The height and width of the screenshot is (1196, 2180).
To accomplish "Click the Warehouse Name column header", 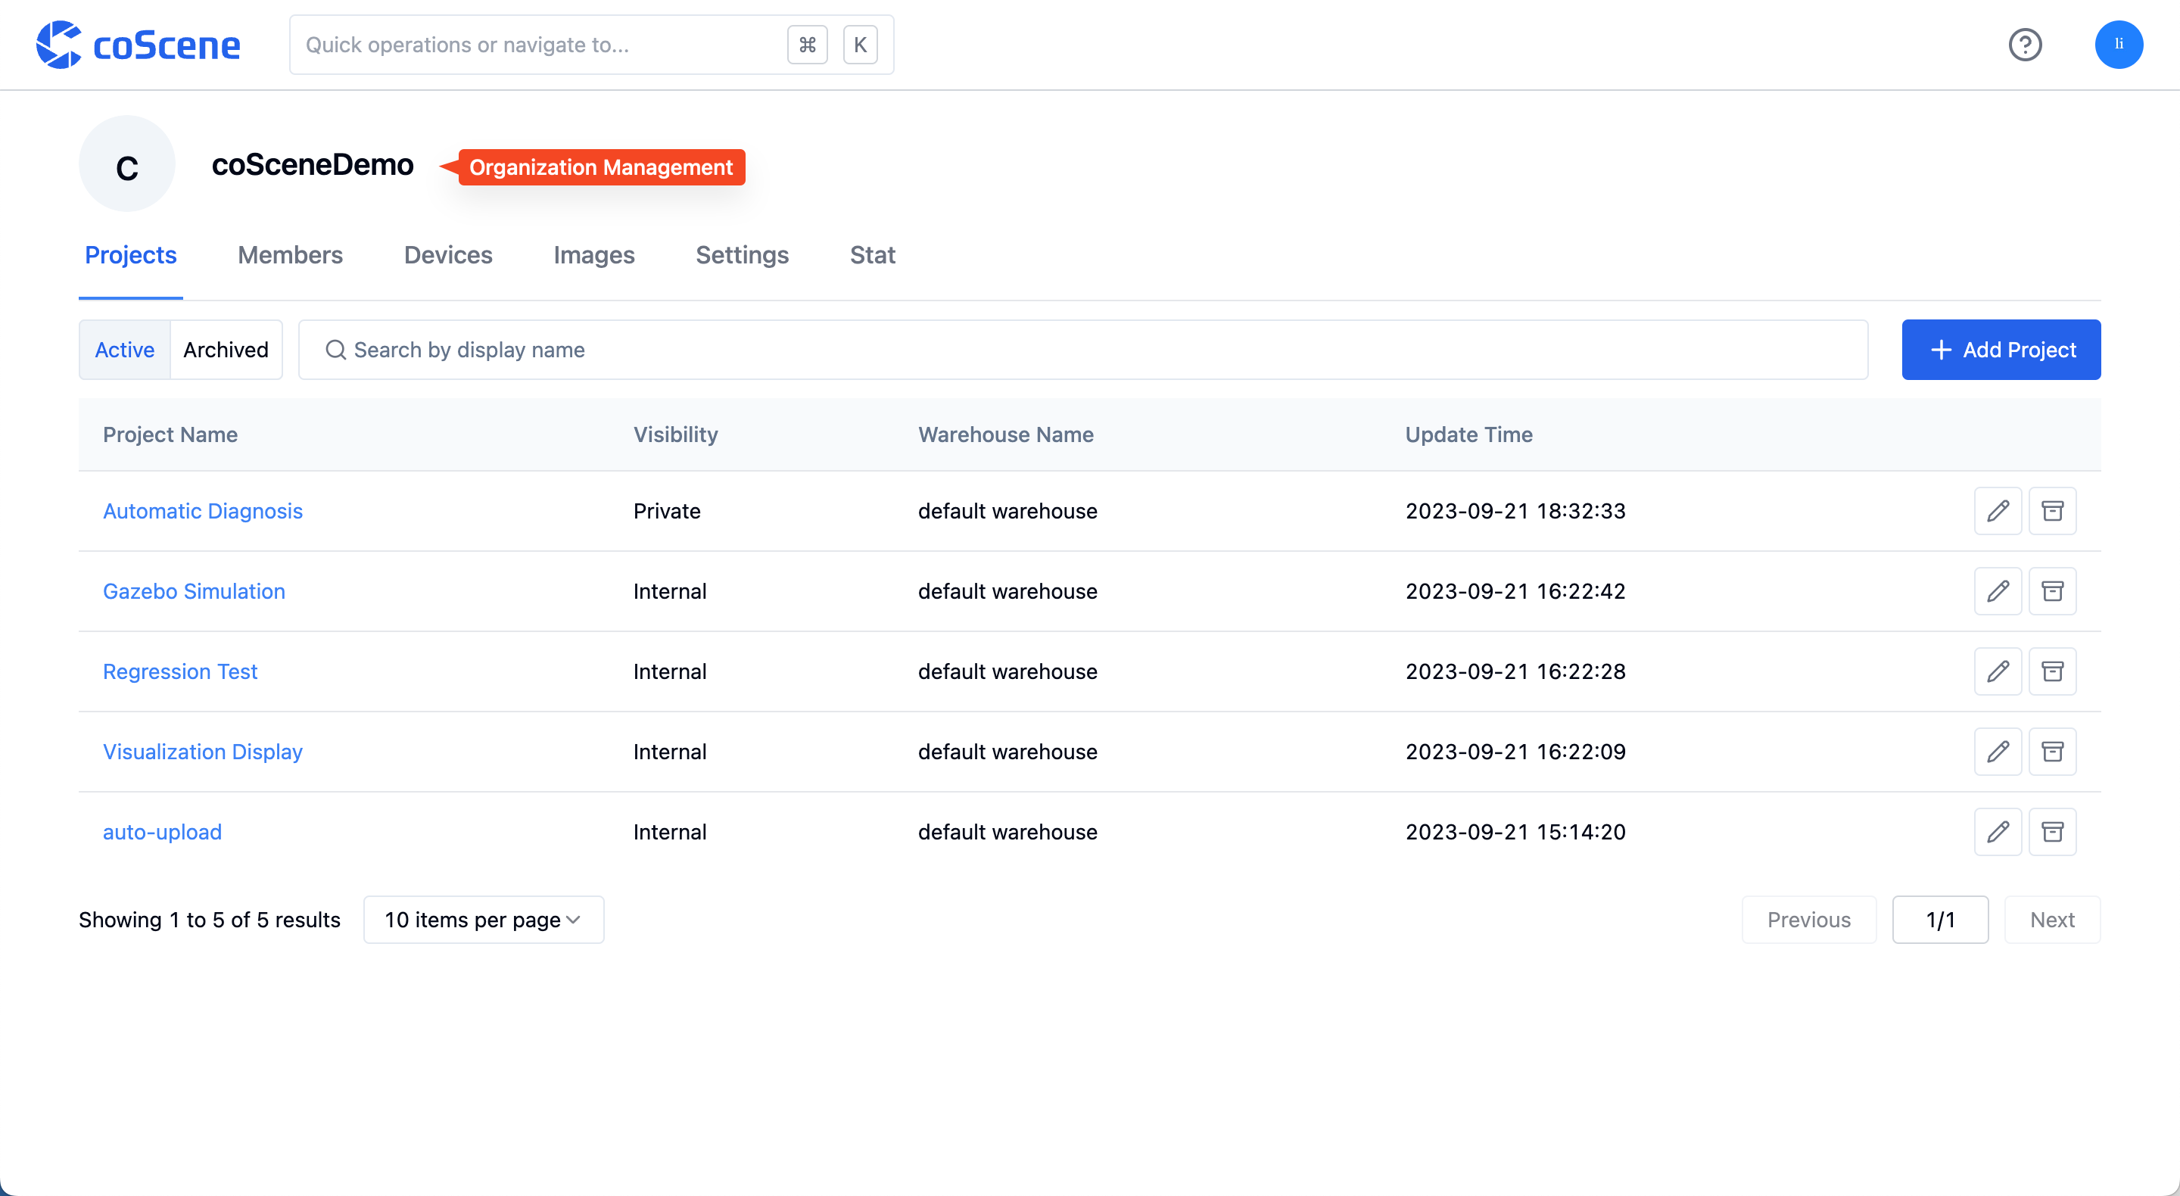I will pyautogui.click(x=1005, y=434).
